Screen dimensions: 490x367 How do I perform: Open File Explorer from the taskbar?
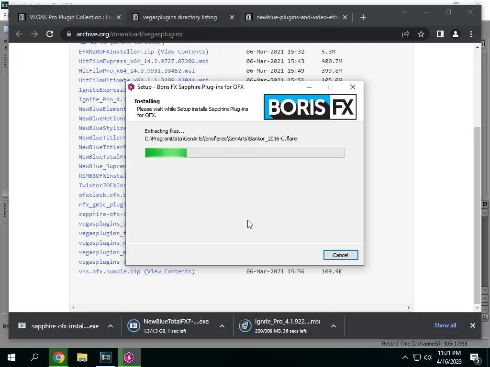82,357
